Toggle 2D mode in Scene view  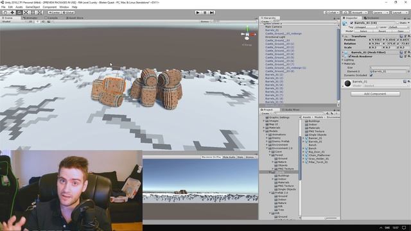[30, 21]
